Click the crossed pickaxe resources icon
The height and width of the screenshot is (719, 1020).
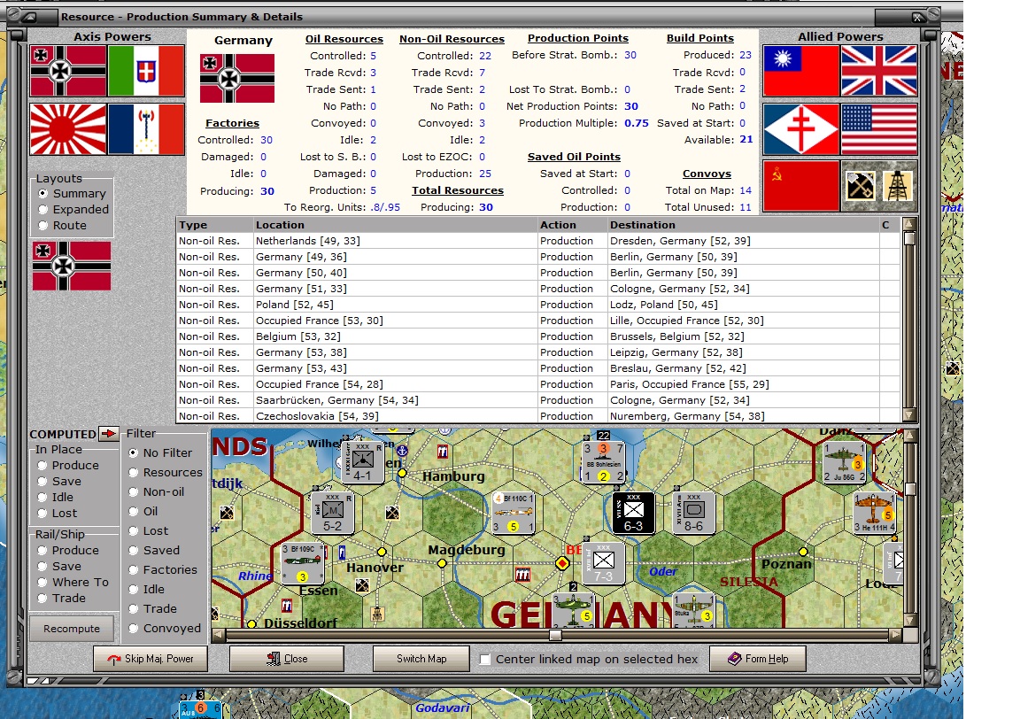[x=860, y=186]
